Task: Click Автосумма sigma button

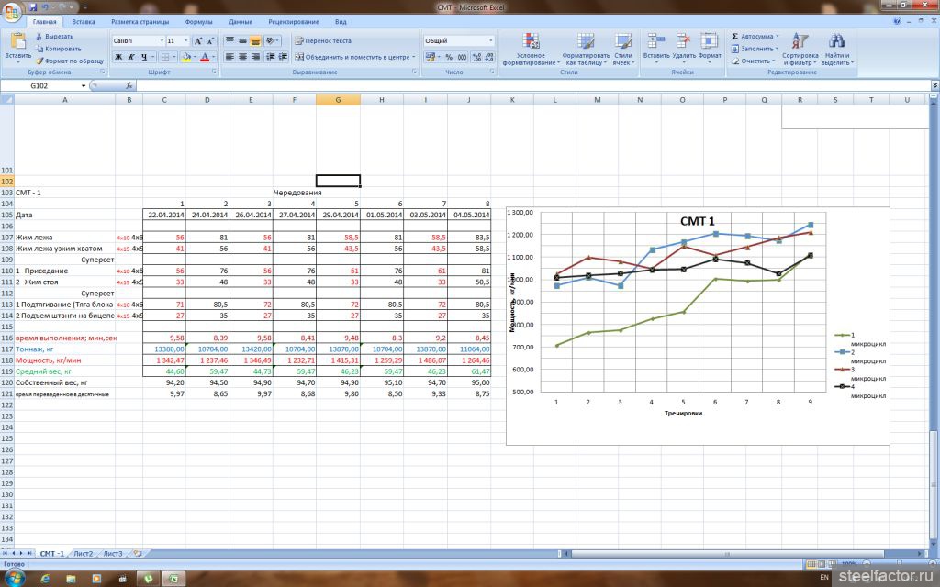Action: 753,37
